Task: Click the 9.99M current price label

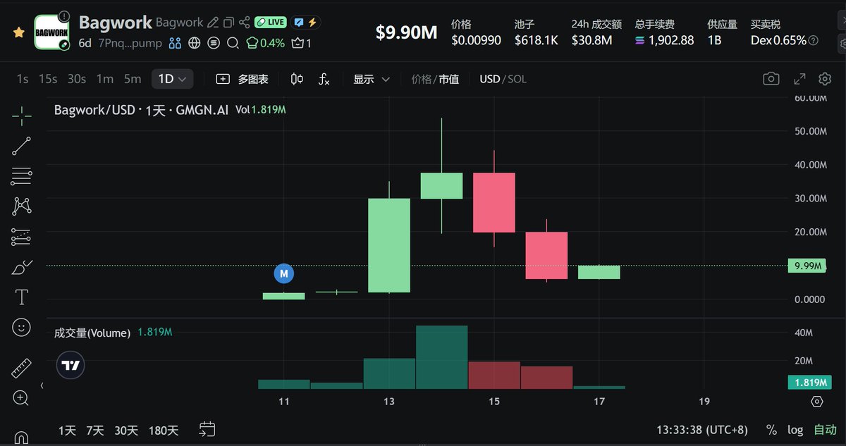Action: (x=807, y=266)
